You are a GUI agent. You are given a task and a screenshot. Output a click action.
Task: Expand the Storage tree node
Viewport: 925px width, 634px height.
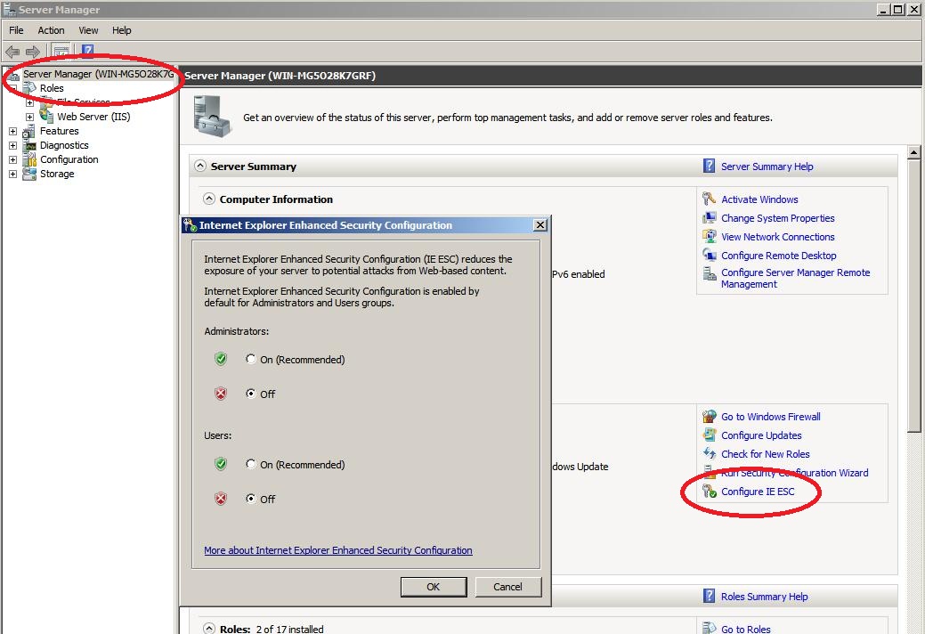click(x=13, y=174)
